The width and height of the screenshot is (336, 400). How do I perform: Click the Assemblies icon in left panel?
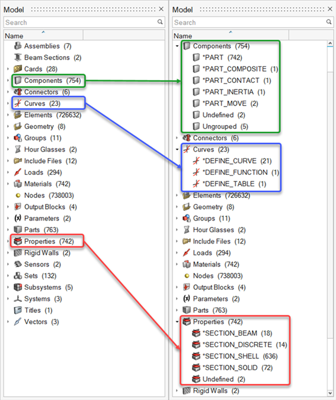(x=18, y=46)
